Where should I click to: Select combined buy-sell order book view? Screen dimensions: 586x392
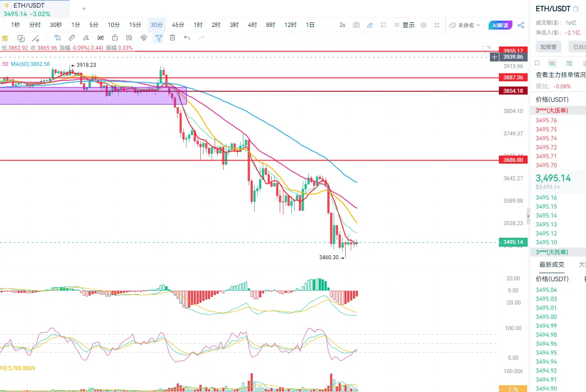552,63
